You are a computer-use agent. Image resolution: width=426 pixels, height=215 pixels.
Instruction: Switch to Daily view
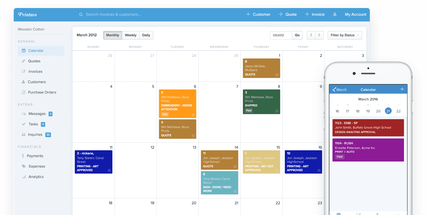coord(146,35)
